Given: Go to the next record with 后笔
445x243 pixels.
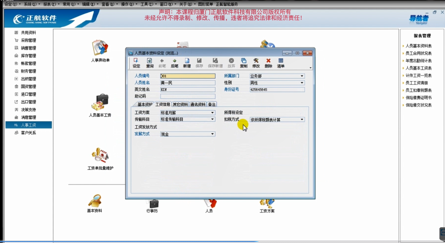Looking at the screenshot, I should point(174,63).
